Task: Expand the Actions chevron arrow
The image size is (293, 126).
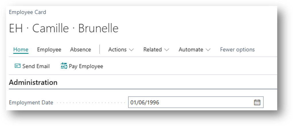Action: (x=131, y=50)
